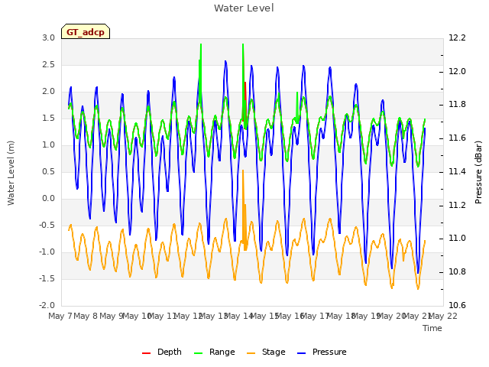Click the May 7 x-axis tick label

60,316
